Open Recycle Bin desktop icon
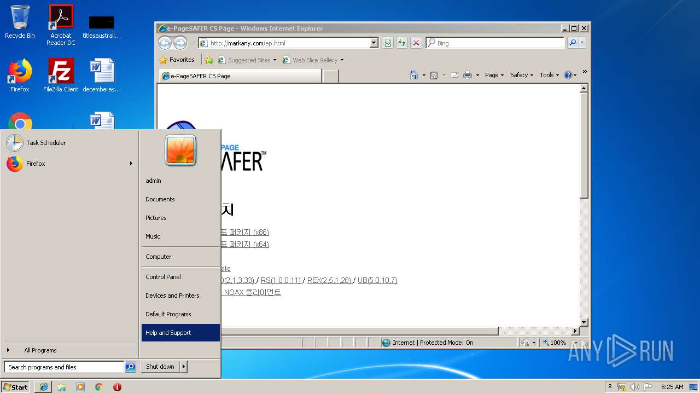This screenshot has height=394, width=700. [20, 22]
